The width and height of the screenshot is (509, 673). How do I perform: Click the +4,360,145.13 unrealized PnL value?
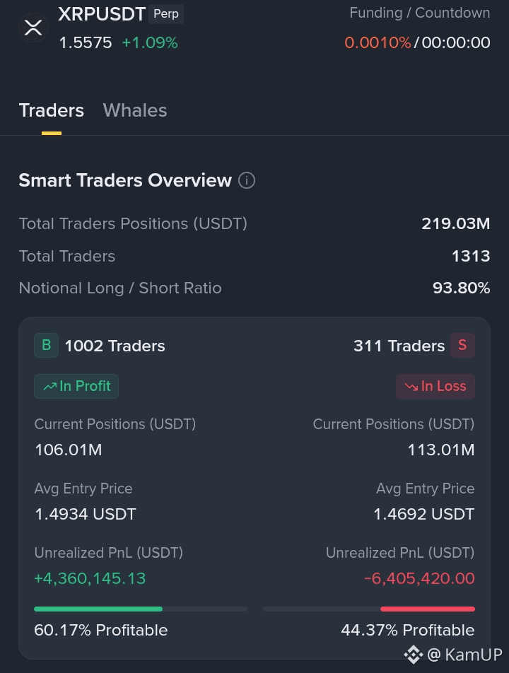[x=90, y=578]
